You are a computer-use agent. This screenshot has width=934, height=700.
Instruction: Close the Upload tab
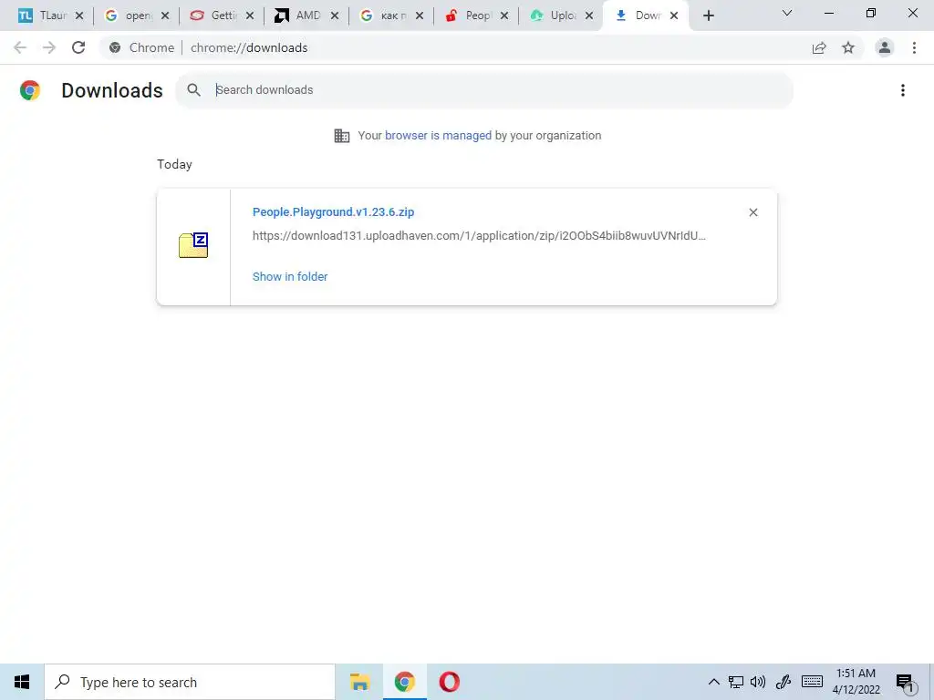[589, 16]
